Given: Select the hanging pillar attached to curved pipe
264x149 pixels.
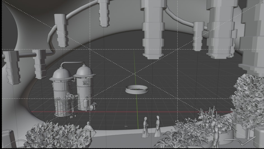Looking at the screenshot, I should tap(61, 30).
